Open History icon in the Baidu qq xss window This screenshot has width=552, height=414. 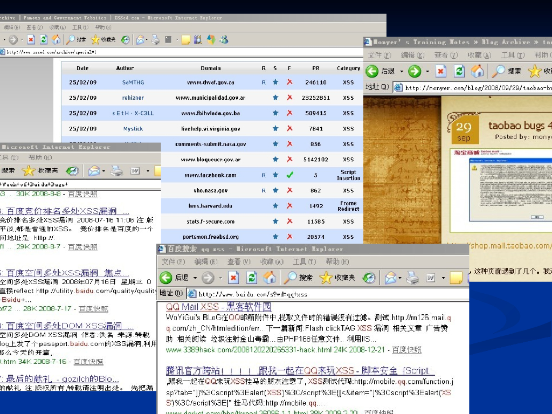[369, 278]
